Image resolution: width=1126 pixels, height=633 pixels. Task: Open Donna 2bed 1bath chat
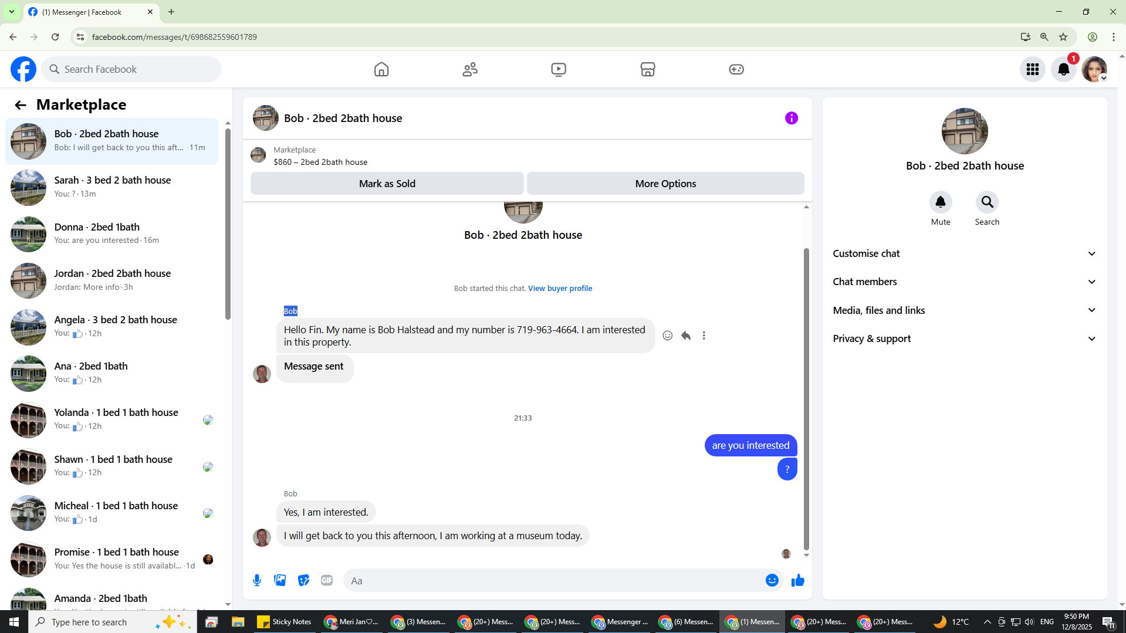[x=111, y=234]
